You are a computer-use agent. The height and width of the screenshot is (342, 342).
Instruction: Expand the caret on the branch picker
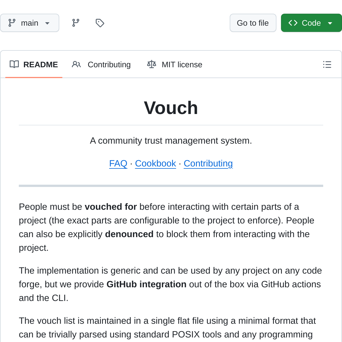coord(48,23)
